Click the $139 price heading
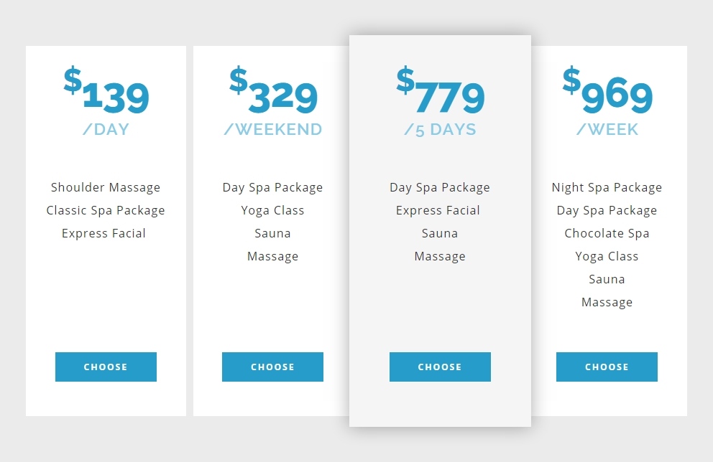This screenshot has height=462, width=713. pyautogui.click(x=106, y=92)
